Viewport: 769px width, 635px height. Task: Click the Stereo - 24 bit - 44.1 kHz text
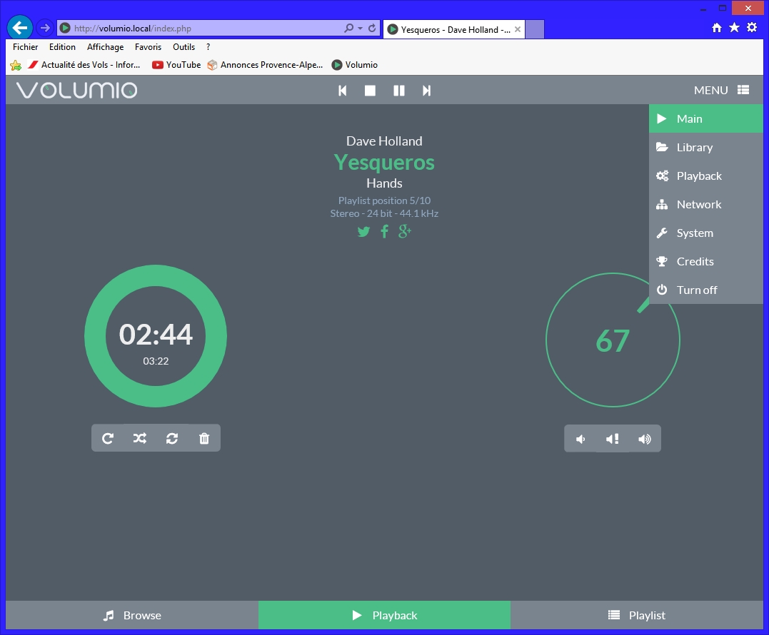384,213
